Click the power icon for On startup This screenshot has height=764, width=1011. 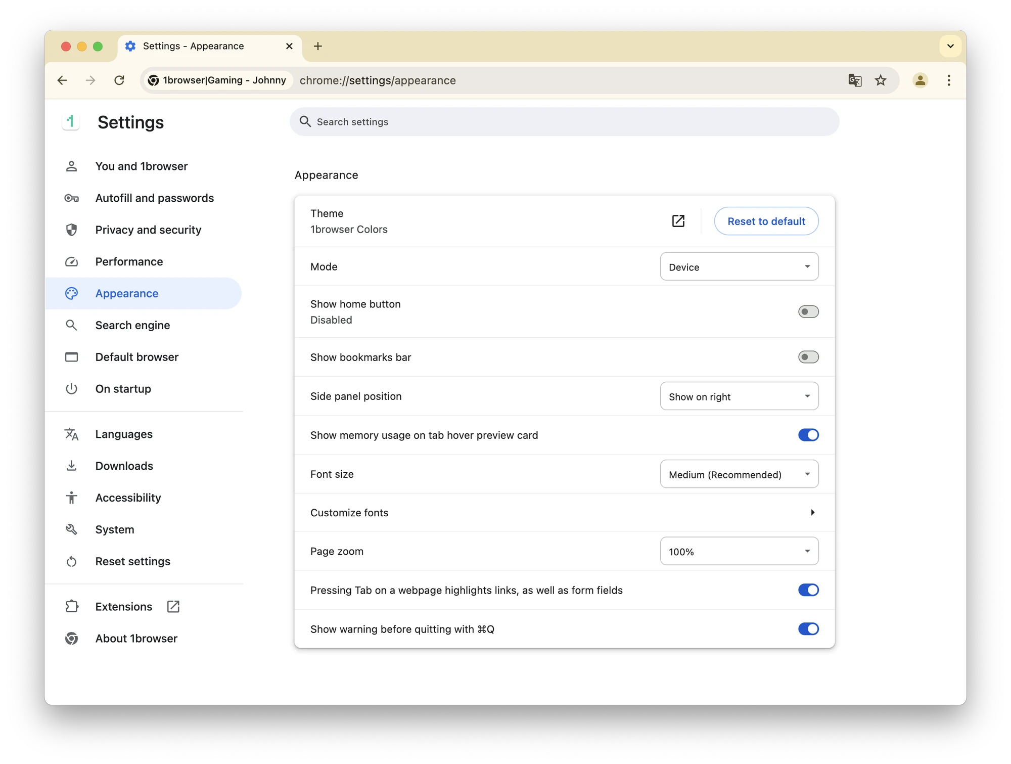71,389
